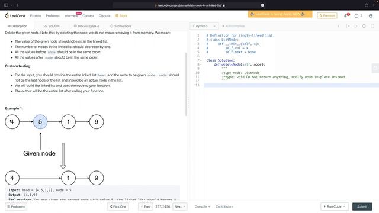379x213 pixels.
Task: Click the Pick One button
Action: point(118,206)
